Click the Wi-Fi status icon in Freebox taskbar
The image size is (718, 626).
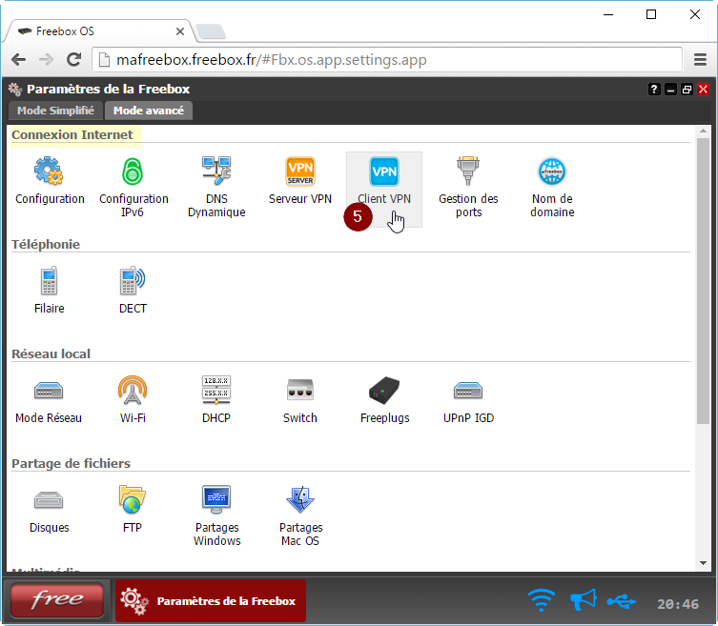(542, 600)
